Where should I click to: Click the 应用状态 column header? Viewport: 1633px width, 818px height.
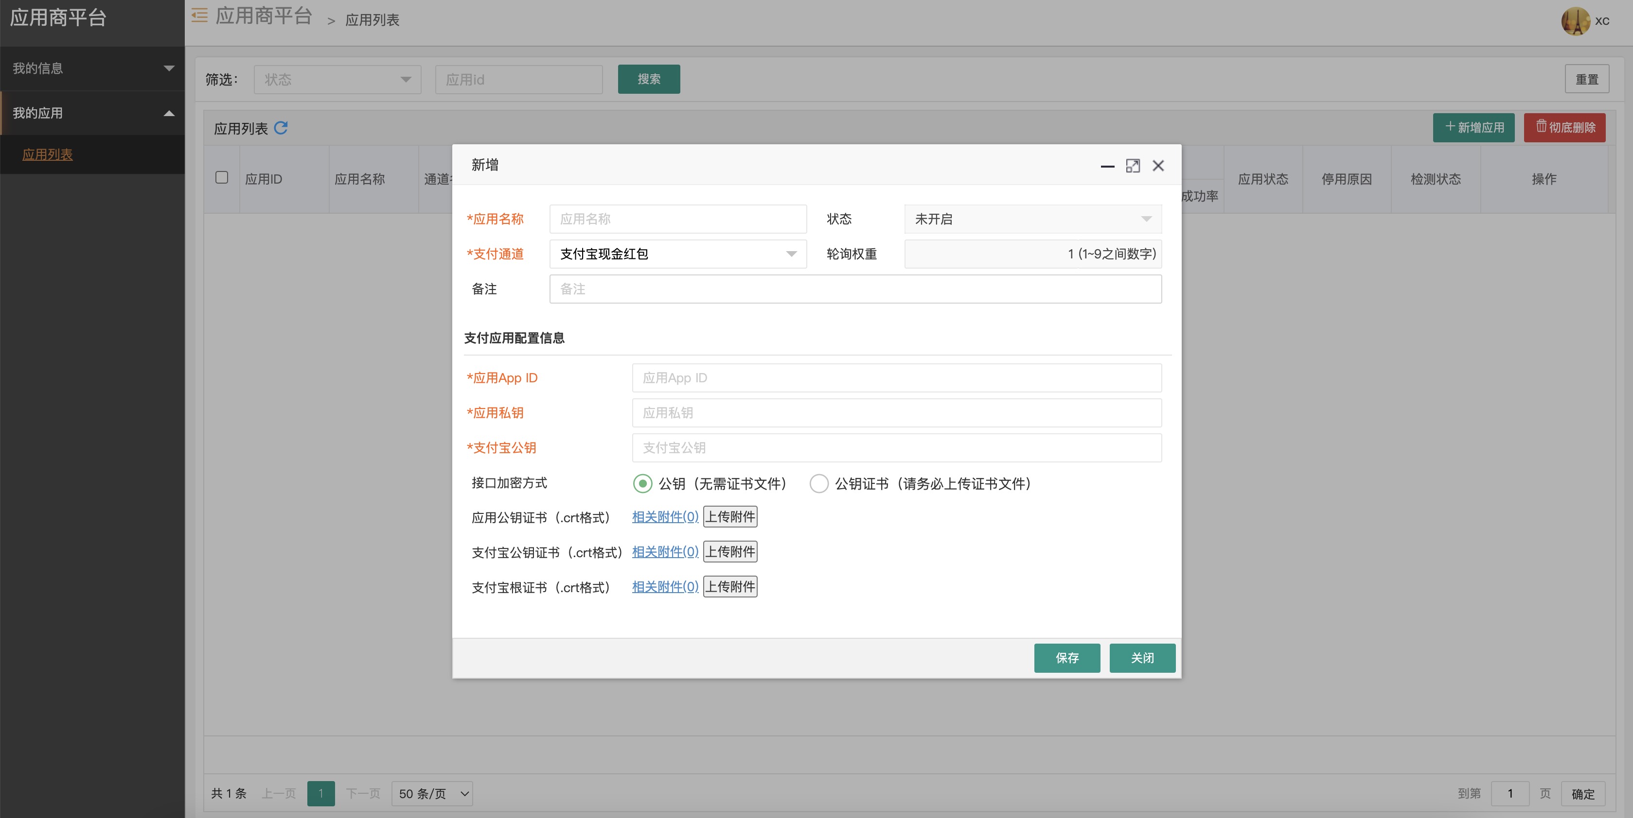[1263, 179]
